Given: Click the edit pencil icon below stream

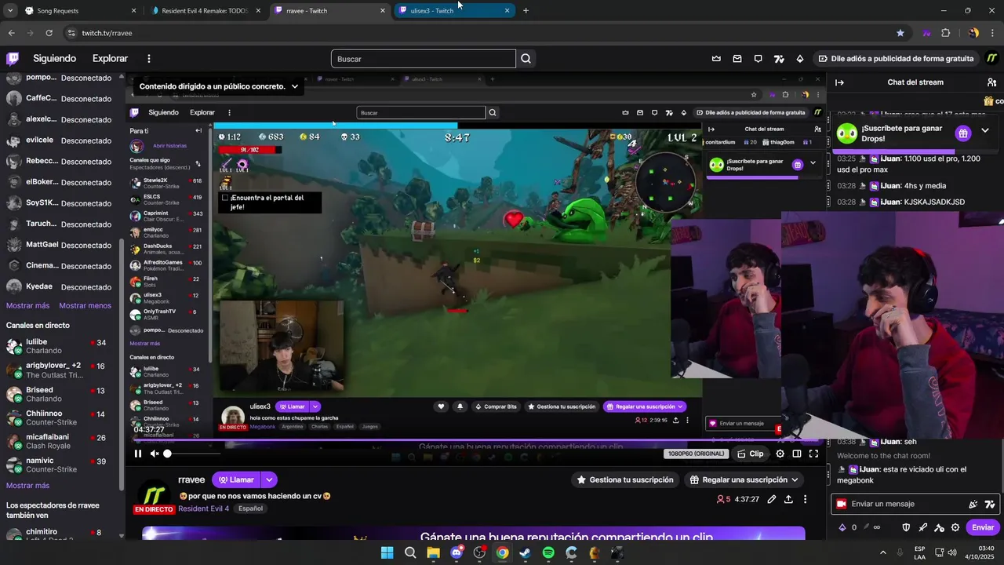Looking at the screenshot, I should pyautogui.click(x=772, y=499).
